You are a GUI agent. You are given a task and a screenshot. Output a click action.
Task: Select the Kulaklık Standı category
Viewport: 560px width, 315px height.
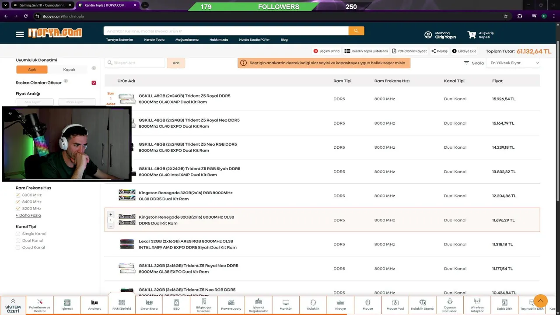pyautogui.click(x=422, y=305)
